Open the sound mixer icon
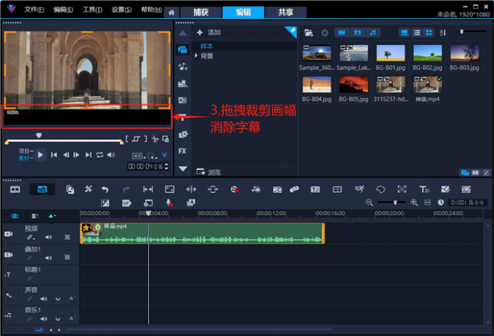 (x=256, y=189)
